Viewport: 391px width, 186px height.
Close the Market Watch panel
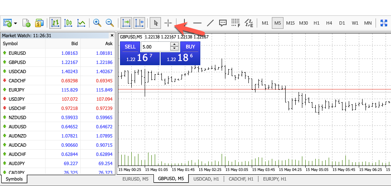tap(112, 36)
